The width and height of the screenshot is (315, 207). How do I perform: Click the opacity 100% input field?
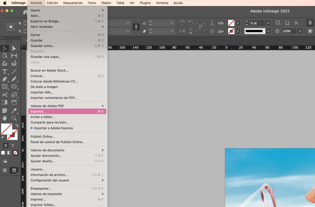click(x=289, y=31)
